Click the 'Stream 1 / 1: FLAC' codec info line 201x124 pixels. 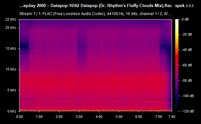(95, 14)
